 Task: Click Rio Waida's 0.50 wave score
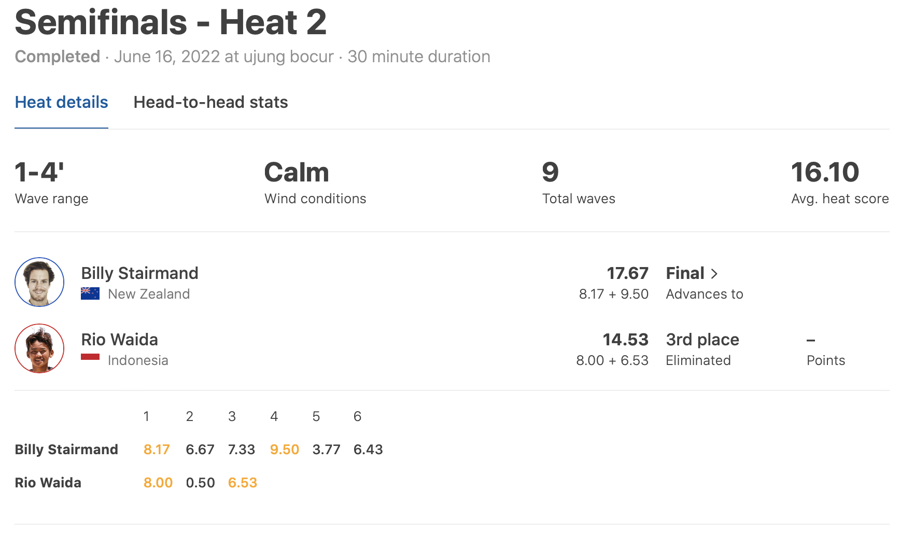point(200,483)
